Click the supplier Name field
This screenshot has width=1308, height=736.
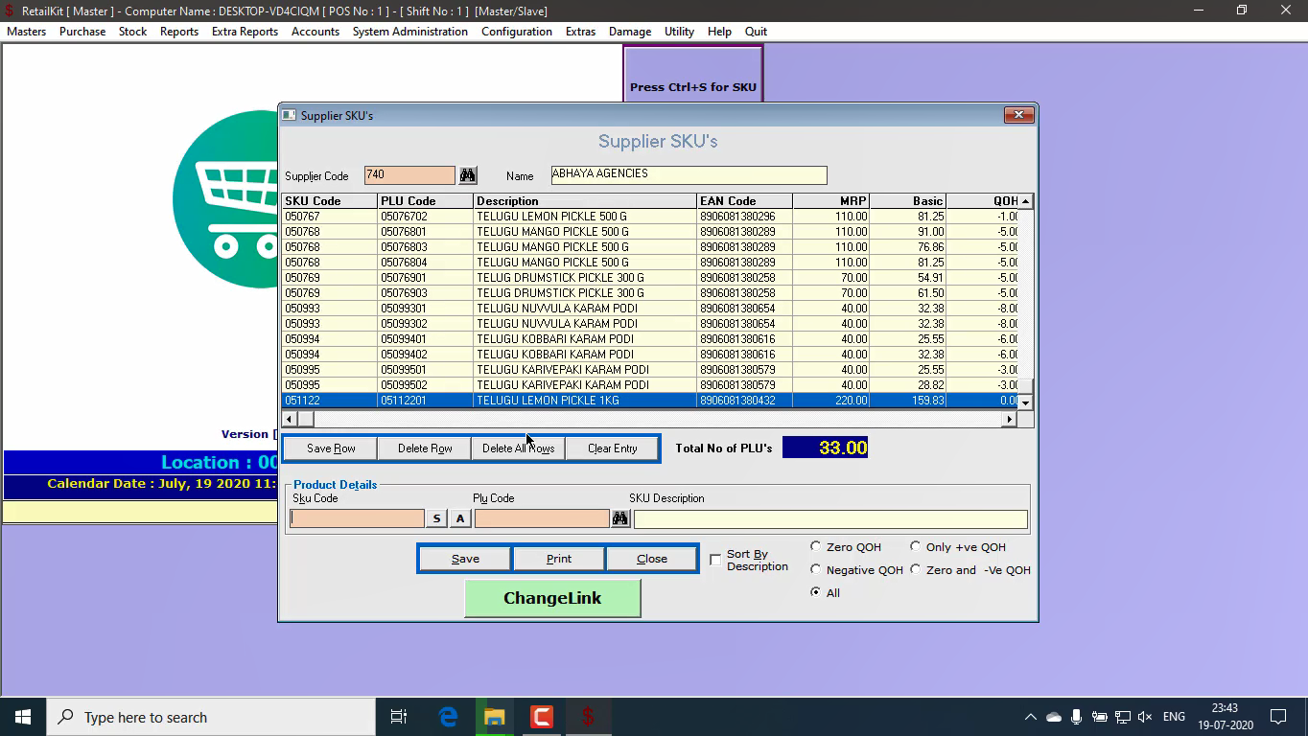tap(689, 175)
